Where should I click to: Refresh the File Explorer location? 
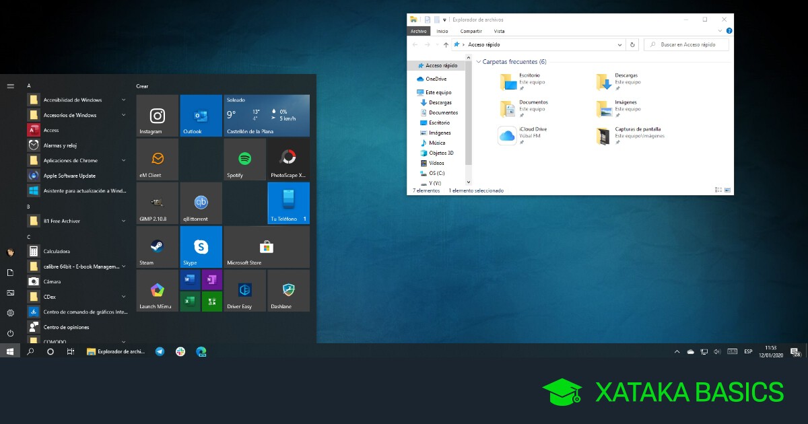tap(632, 44)
